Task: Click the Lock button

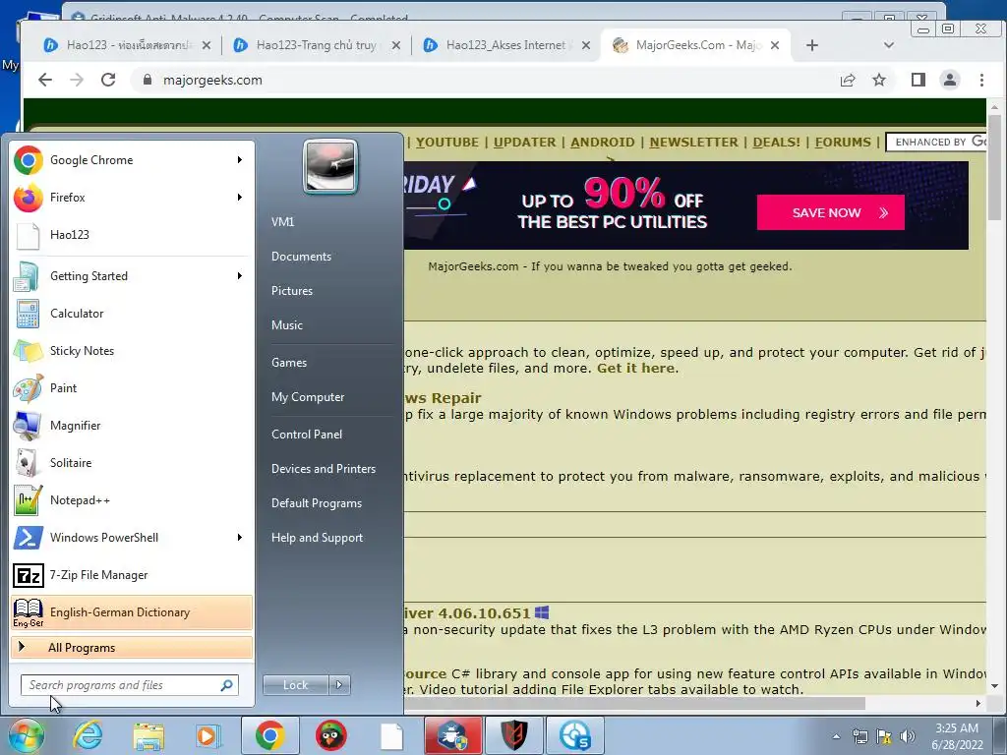Action: point(296,685)
